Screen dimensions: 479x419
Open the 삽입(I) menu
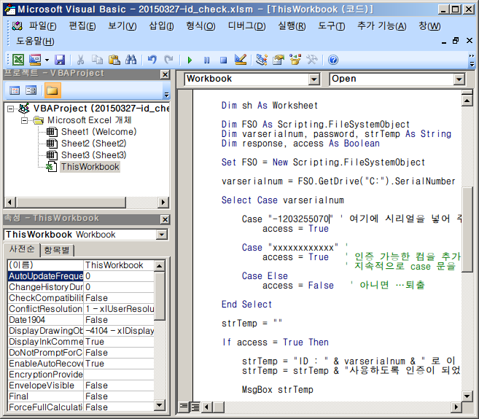coord(161,26)
